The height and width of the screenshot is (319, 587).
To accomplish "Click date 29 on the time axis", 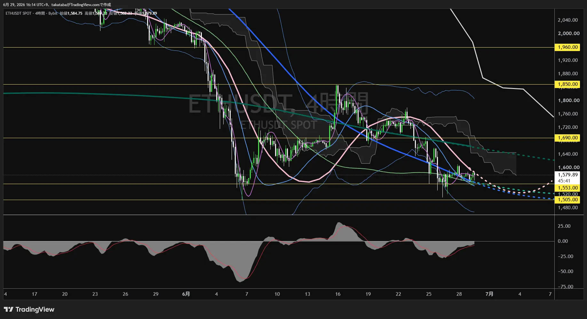I will (x=156, y=294).
